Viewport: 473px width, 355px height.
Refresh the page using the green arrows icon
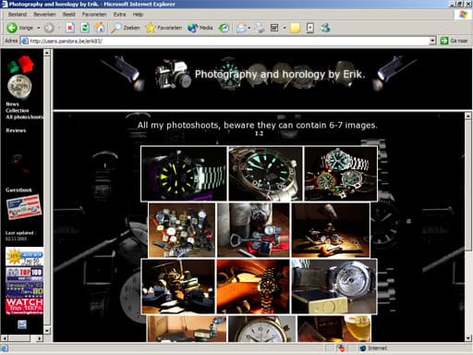(x=85, y=28)
